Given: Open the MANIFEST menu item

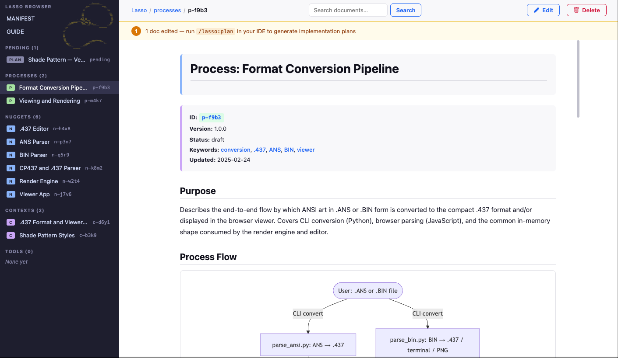Looking at the screenshot, I should pyautogui.click(x=21, y=19).
